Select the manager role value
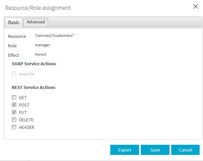The width and height of the screenshot is (203, 161). coord(42,45)
